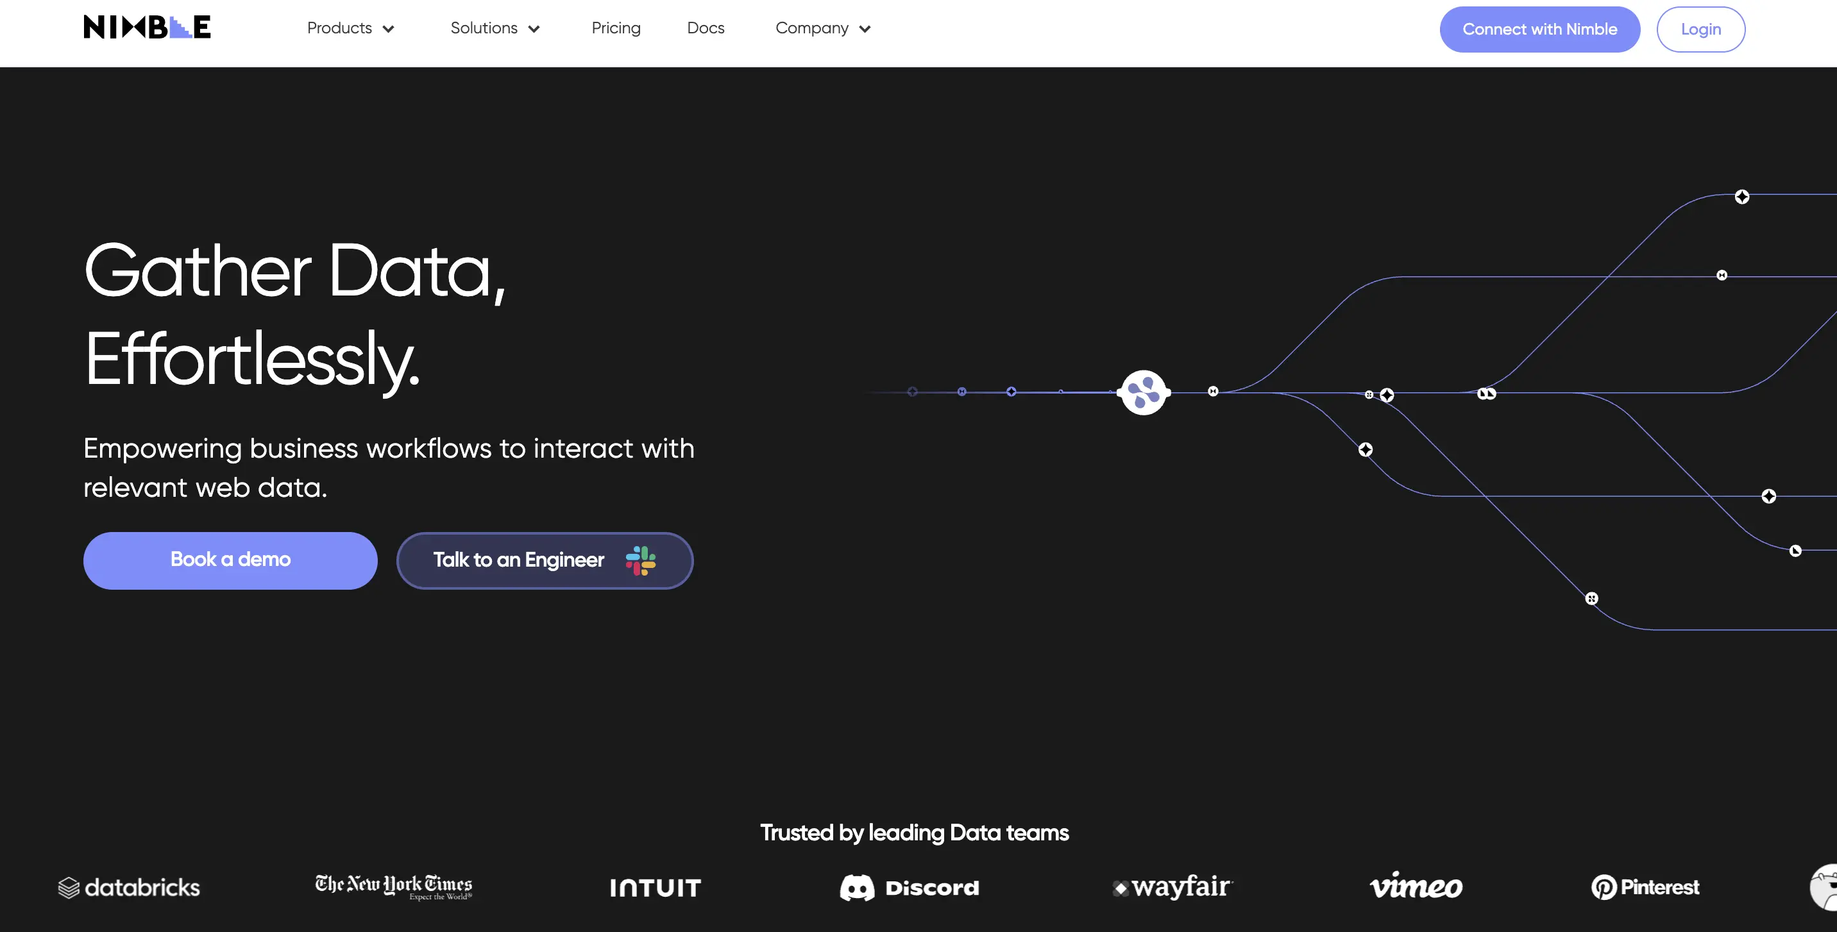Image resolution: width=1837 pixels, height=932 pixels.
Task: Click the Book a demo button
Action: click(x=230, y=560)
